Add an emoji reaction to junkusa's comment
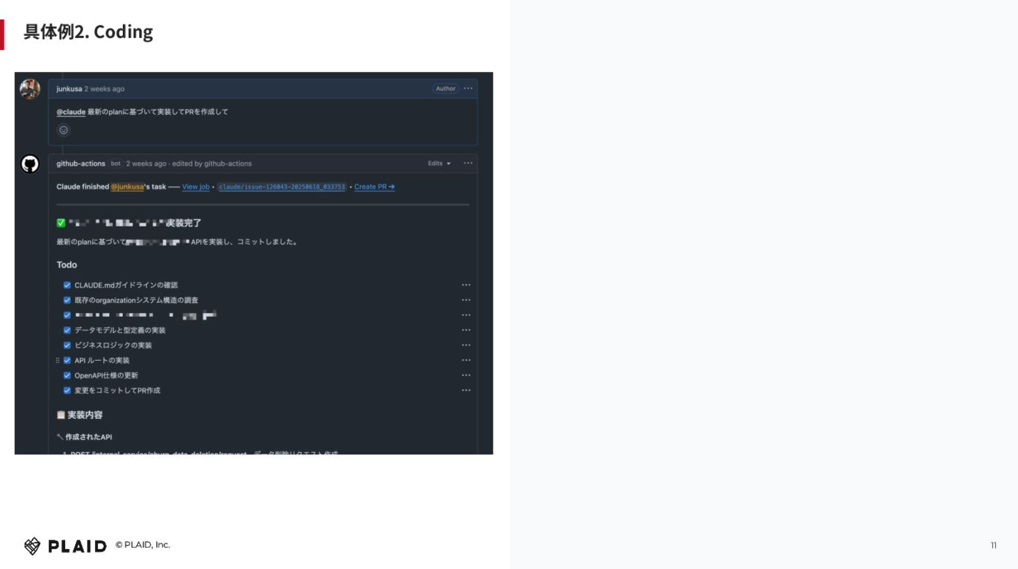This screenshot has width=1018, height=569. 63,130
